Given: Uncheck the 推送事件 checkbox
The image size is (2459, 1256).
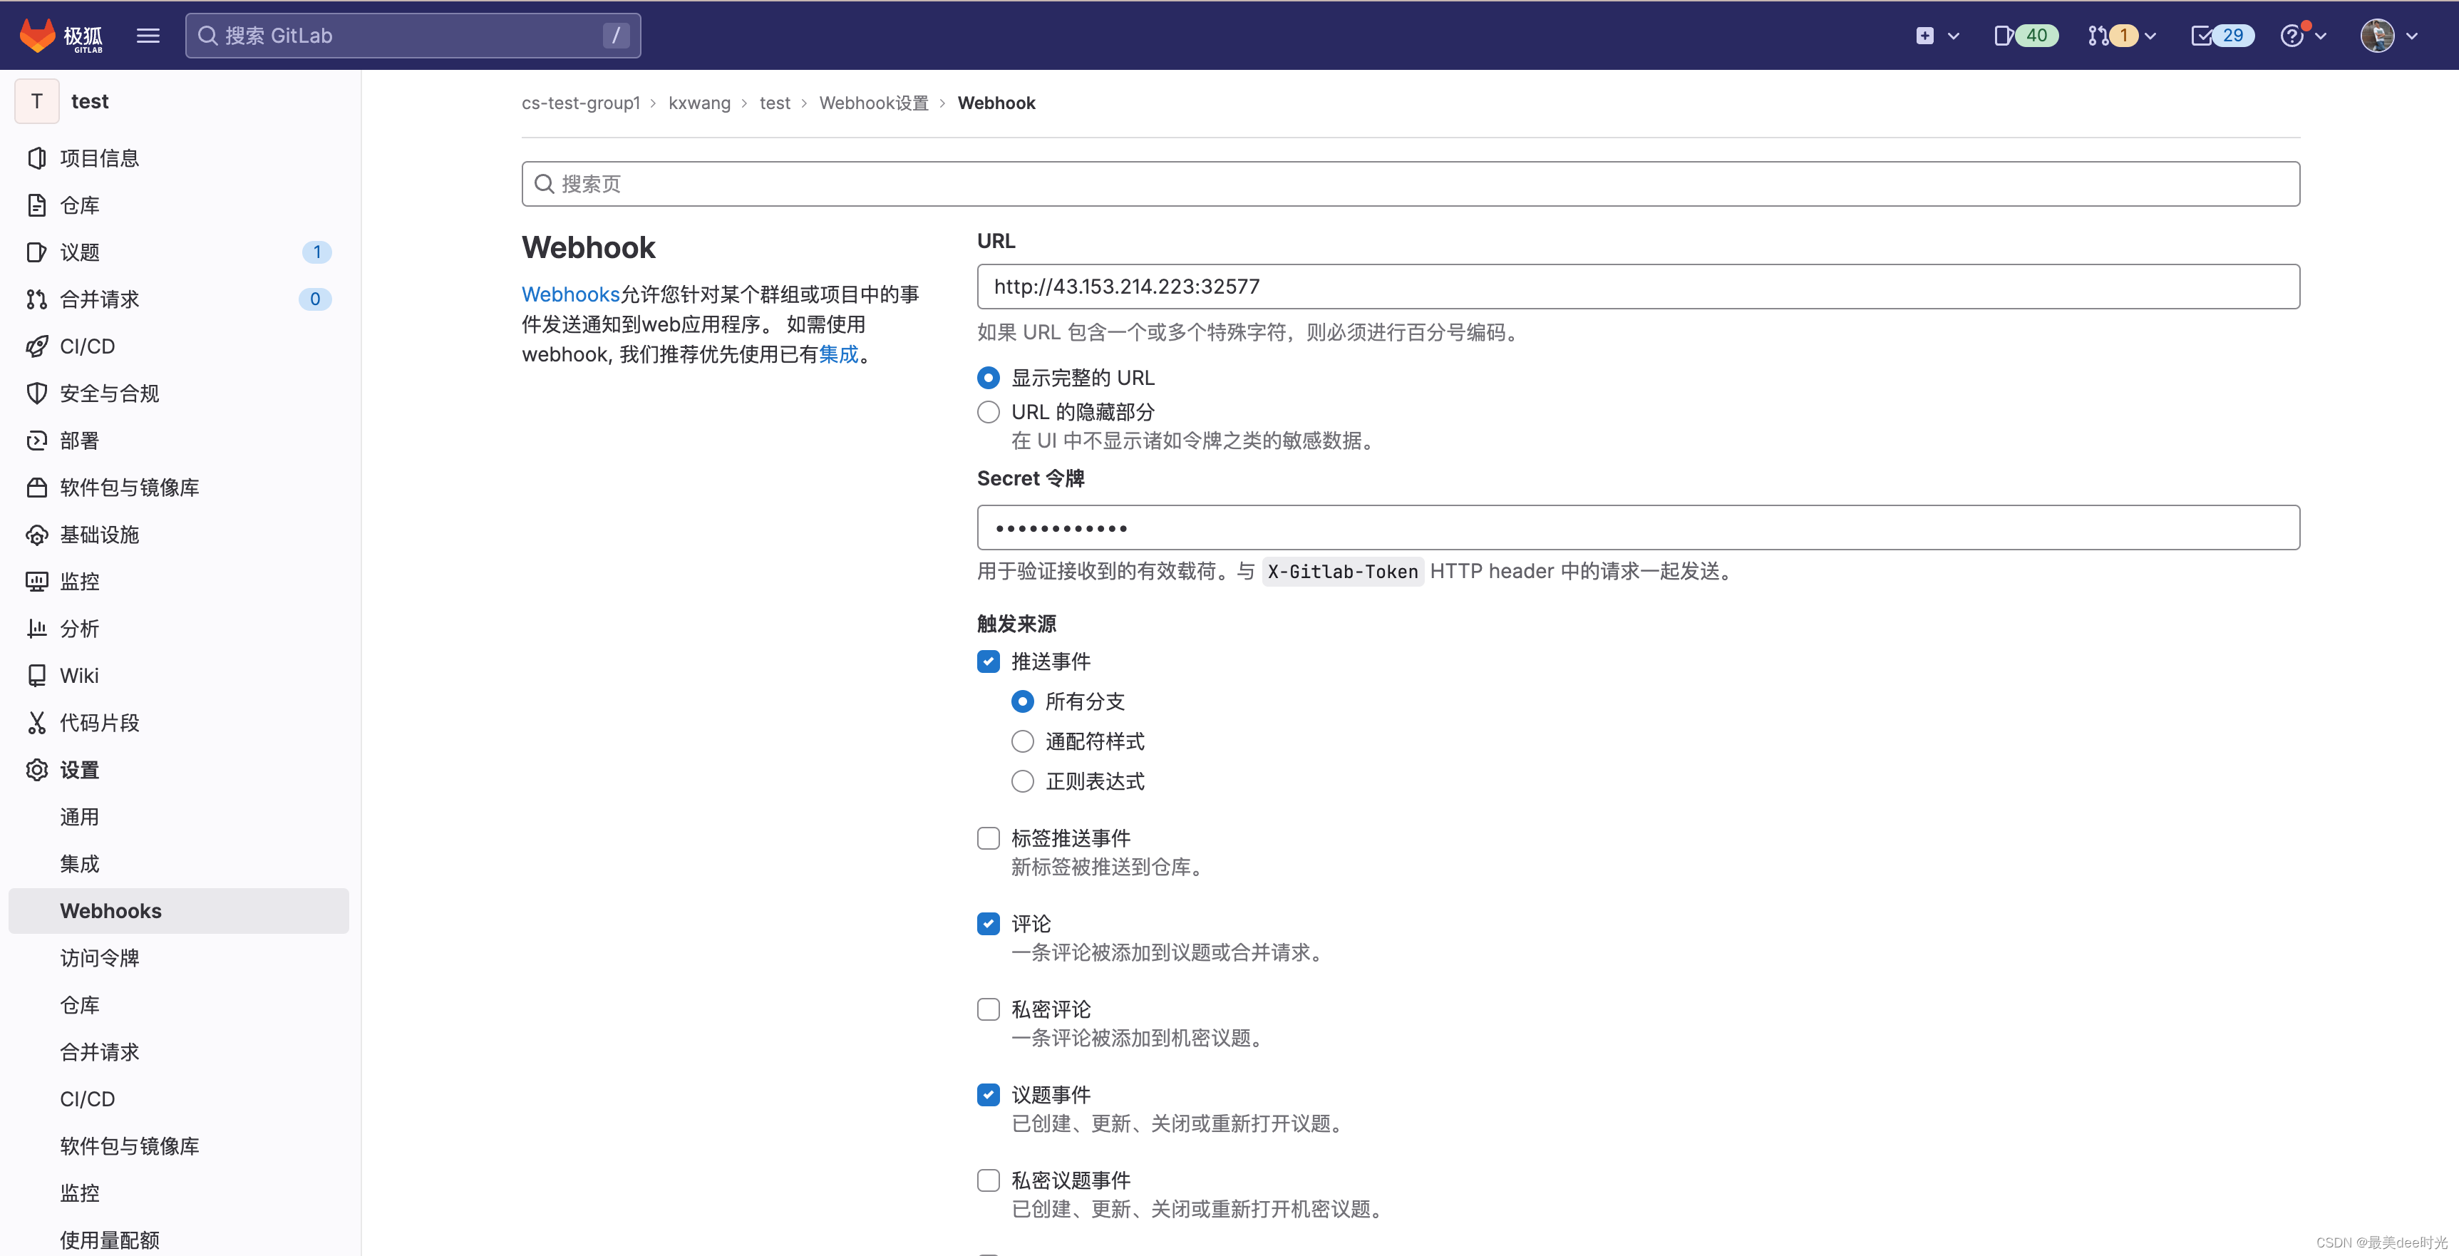Looking at the screenshot, I should [988, 662].
